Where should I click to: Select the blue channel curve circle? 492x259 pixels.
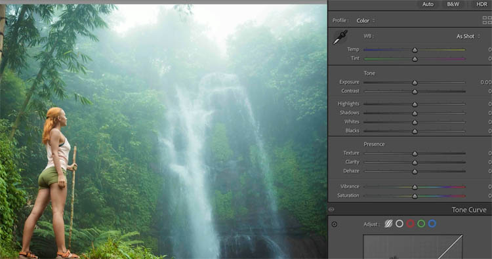pos(432,224)
